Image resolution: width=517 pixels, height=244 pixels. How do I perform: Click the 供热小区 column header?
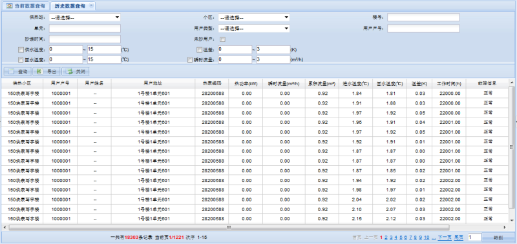pos(22,83)
